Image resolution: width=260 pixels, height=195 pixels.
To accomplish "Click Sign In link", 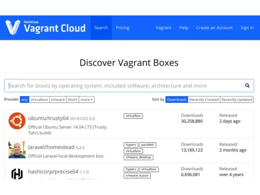I will point(247,28).
